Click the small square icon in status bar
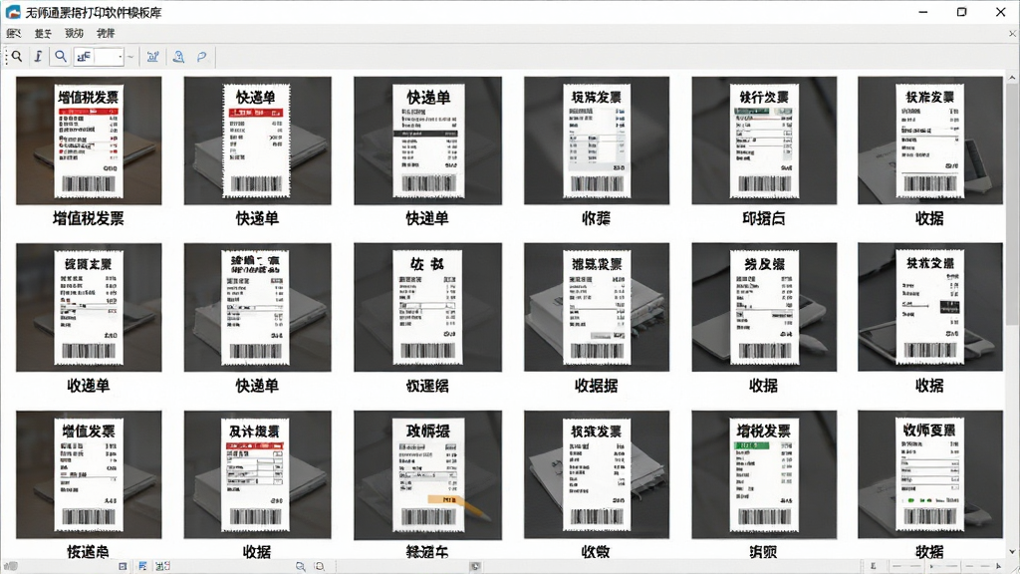This screenshot has height=574, width=1020. 123,566
